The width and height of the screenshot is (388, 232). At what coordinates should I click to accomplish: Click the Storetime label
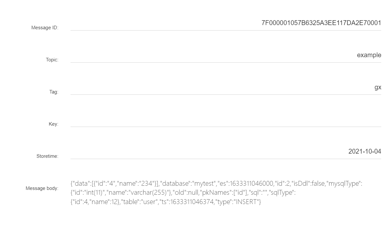pos(47,156)
